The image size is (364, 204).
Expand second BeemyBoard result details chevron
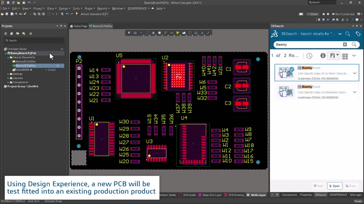pos(355,92)
